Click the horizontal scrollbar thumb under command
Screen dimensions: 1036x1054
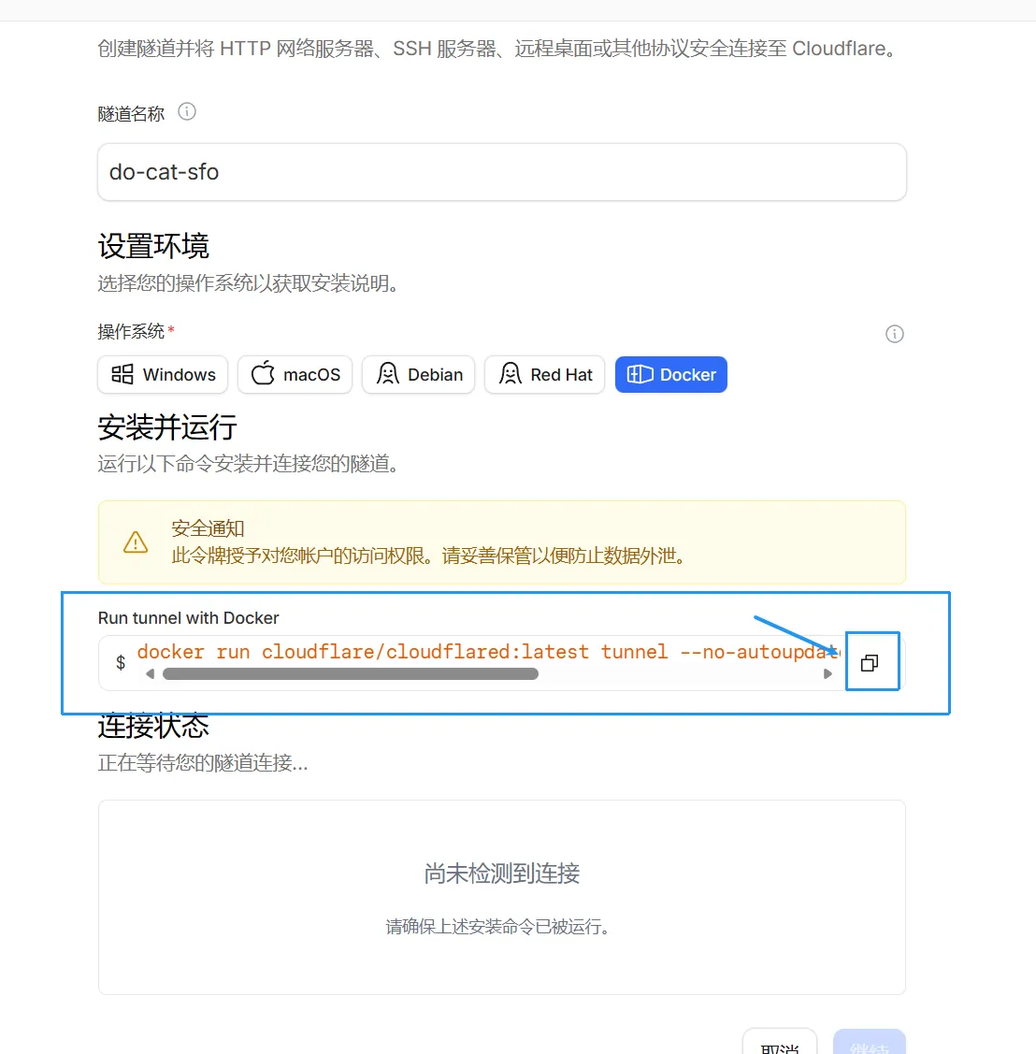click(x=351, y=673)
